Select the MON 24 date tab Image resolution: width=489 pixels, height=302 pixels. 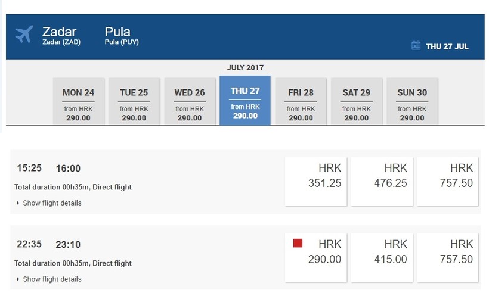78,101
